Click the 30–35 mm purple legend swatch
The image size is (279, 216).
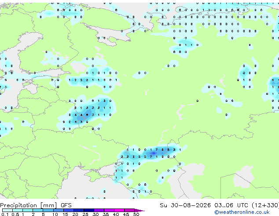pos(99,210)
